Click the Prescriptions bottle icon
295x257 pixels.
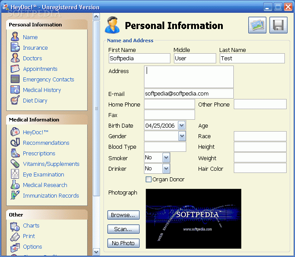pyautogui.click(x=15, y=153)
